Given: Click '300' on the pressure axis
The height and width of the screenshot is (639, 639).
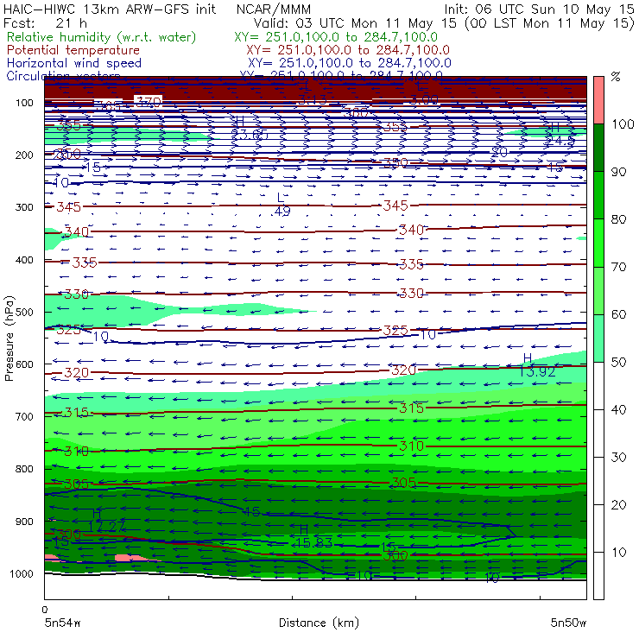Looking at the screenshot, I should pyautogui.click(x=24, y=207).
